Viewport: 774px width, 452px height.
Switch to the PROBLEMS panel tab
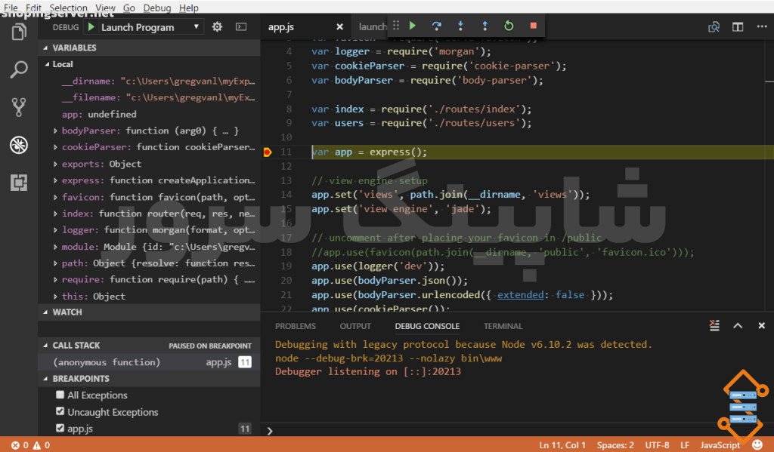(296, 326)
